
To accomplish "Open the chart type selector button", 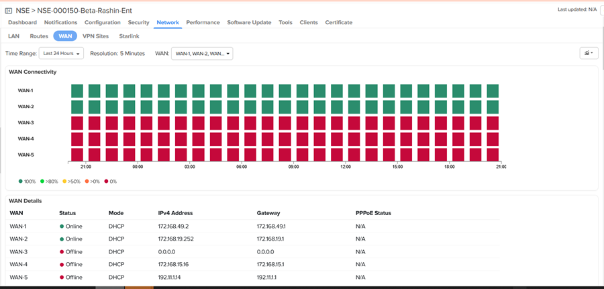I will click(x=589, y=53).
